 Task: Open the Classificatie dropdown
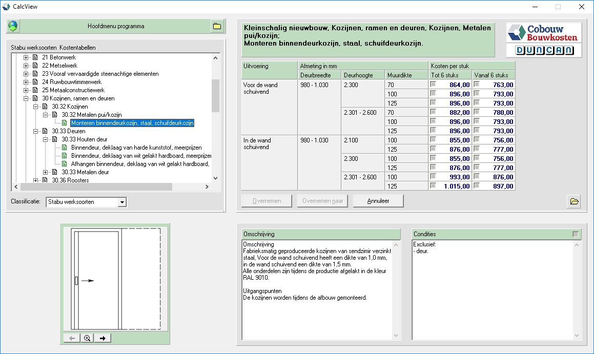[122, 202]
